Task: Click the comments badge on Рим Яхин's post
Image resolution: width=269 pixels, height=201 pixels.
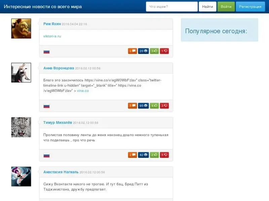Action: [132, 51]
